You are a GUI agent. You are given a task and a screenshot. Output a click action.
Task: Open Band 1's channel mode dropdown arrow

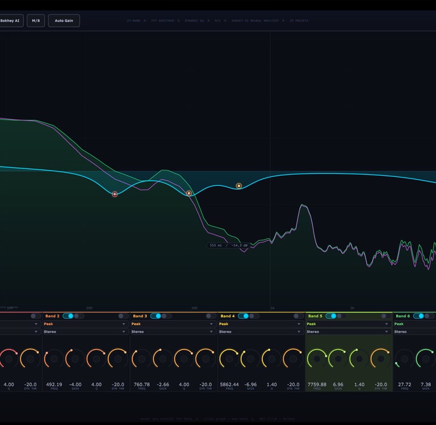pyautogui.click(x=36, y=331)
